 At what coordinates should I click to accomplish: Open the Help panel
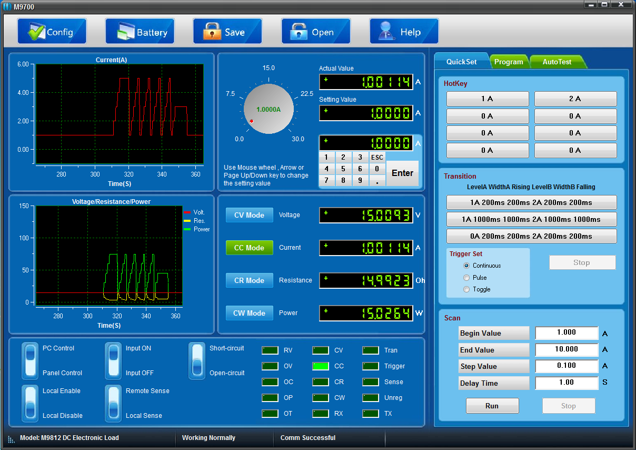(404, 31)
